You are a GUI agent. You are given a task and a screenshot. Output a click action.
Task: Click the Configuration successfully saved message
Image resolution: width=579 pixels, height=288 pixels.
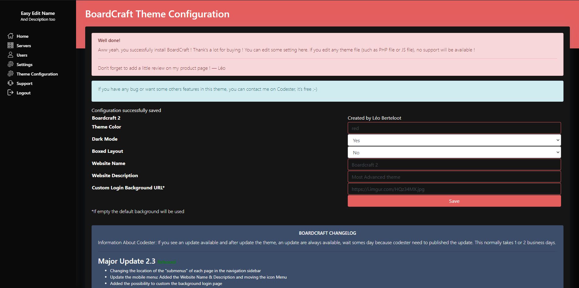click(126, 110)
